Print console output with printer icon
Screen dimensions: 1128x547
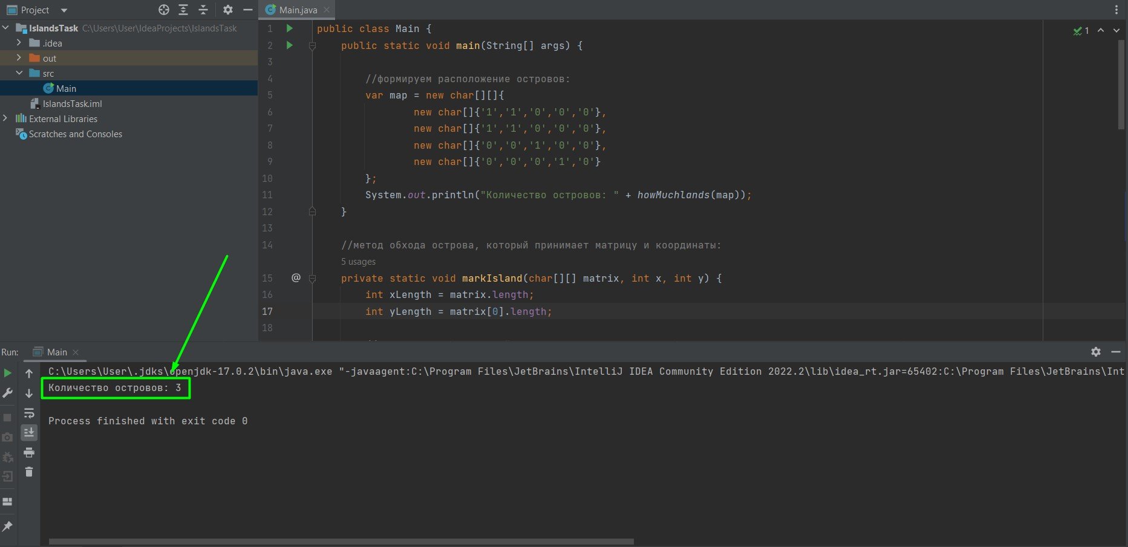29,453
